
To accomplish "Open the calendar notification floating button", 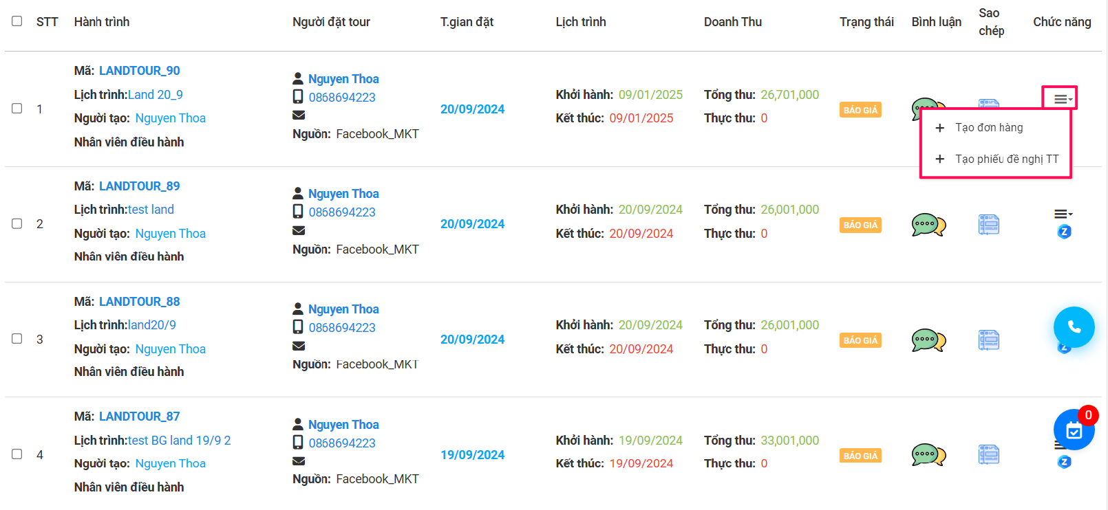I will pyautogui.click(x=1074, y=430).
